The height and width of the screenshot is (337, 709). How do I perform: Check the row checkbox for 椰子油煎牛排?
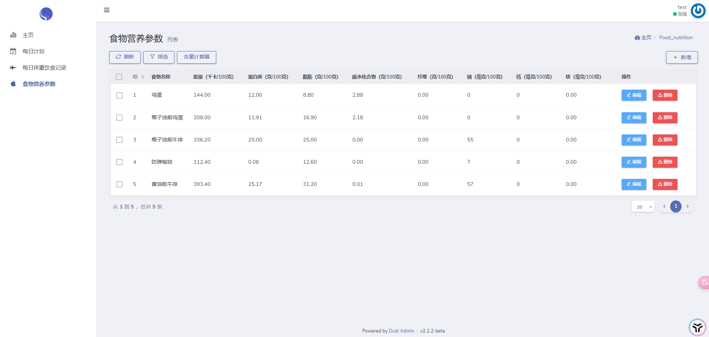[119, 140]
